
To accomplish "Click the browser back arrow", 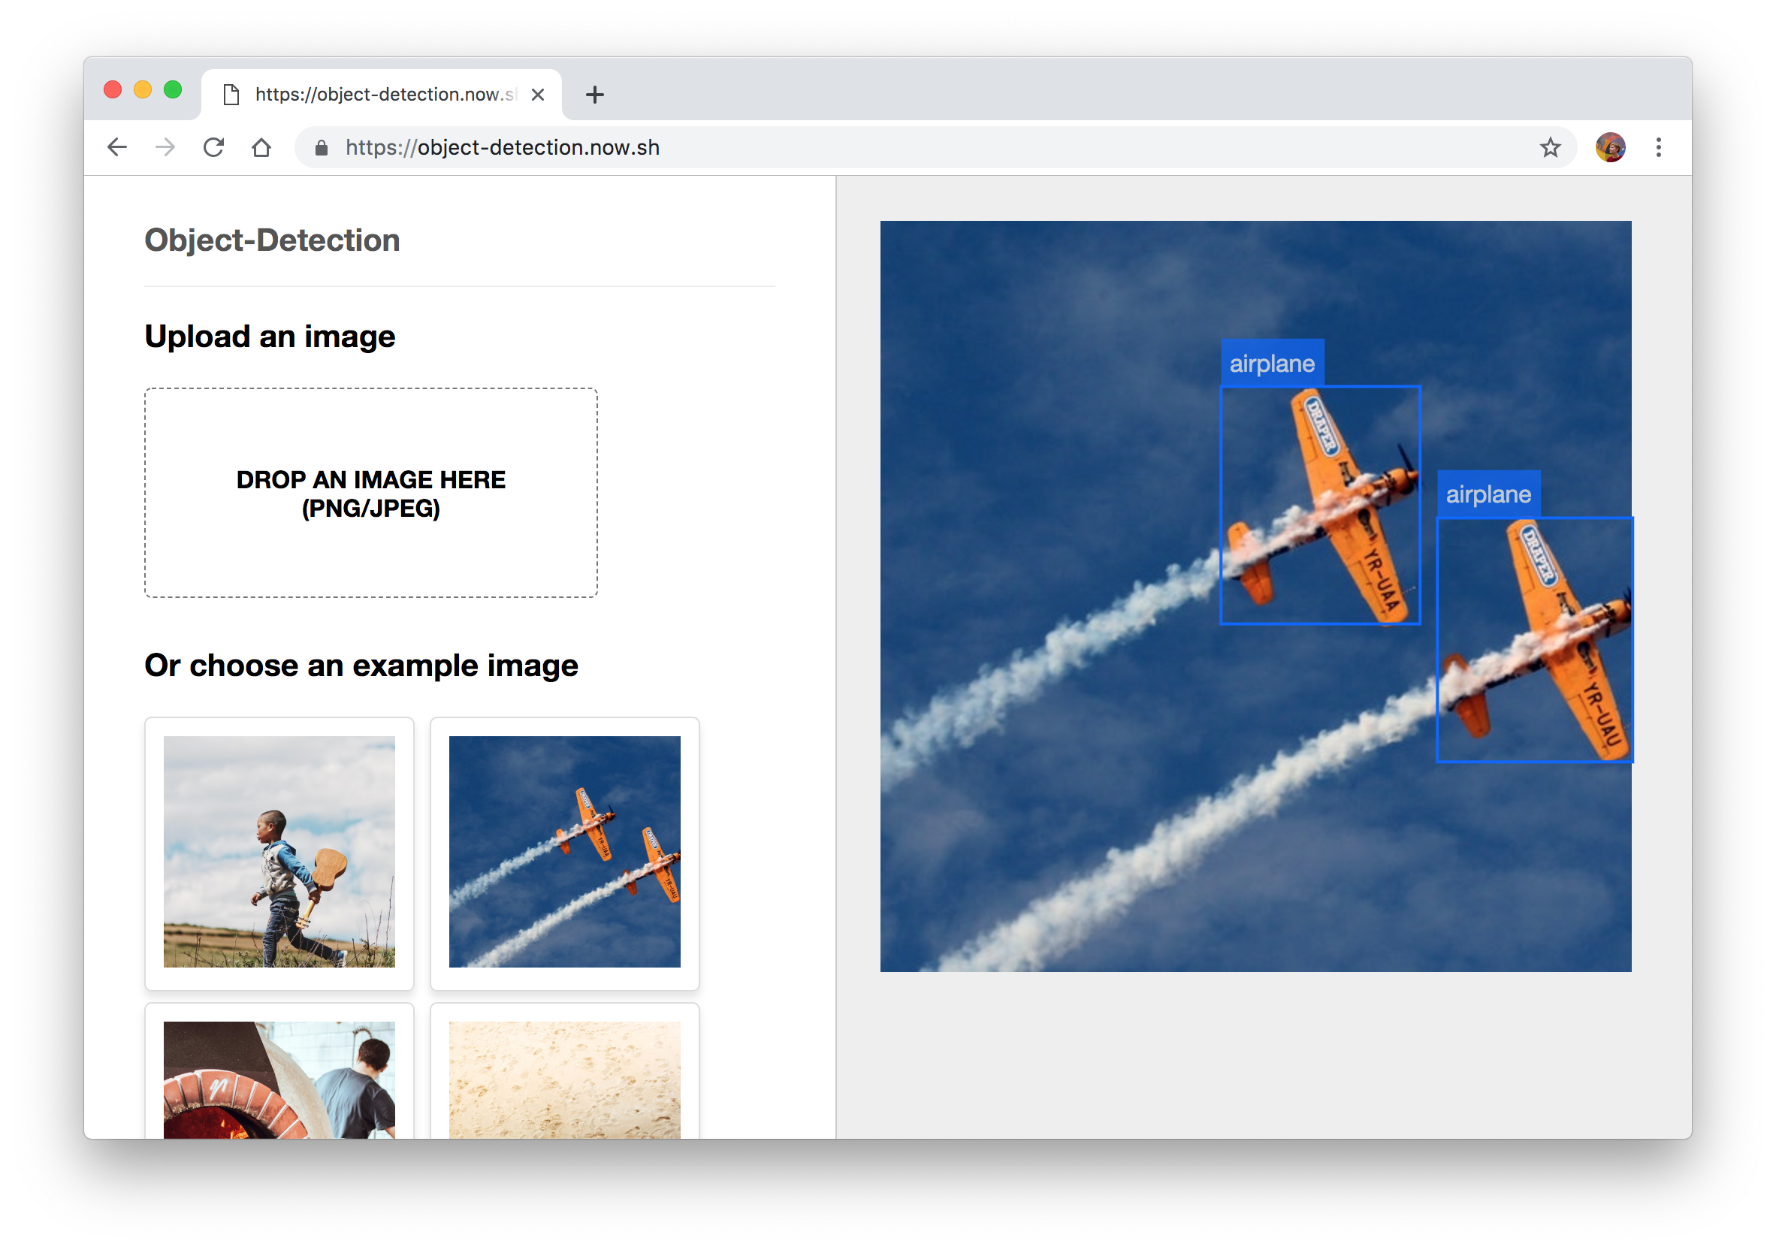I will coord(118,147).
